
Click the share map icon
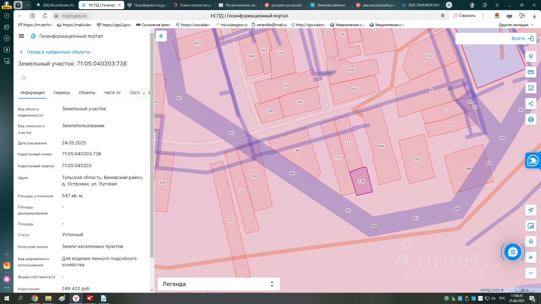pos(531,104)
